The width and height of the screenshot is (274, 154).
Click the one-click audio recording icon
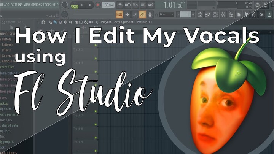pyautogui.click(x=261, y=15)
